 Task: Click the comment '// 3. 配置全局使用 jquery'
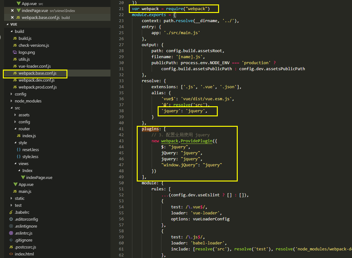coord(180,135)
